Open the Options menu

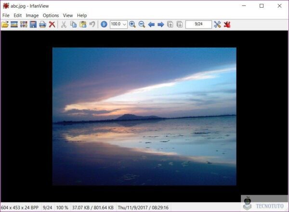(51, 15)
